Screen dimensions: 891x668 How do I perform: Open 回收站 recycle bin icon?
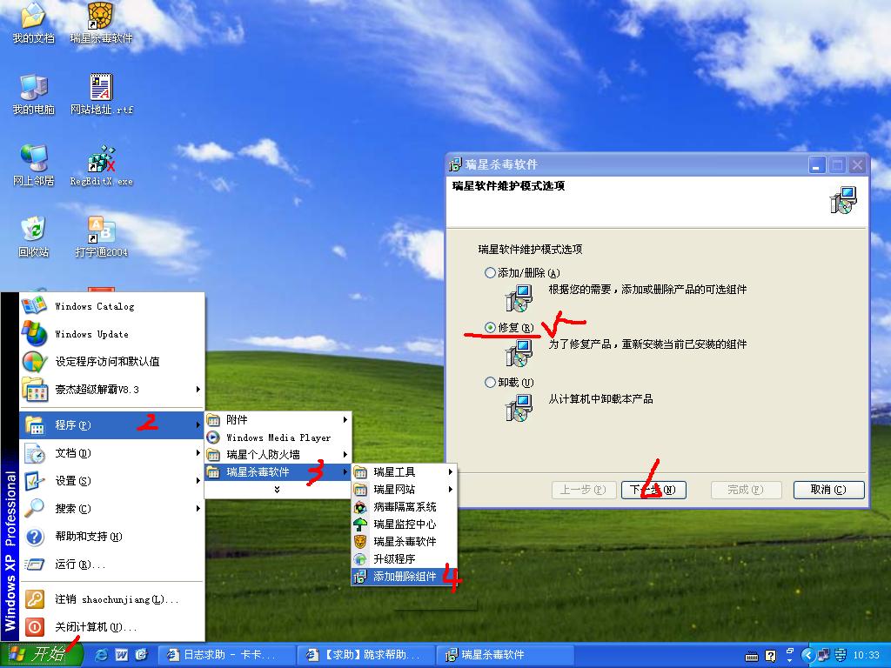coord(33,237)
